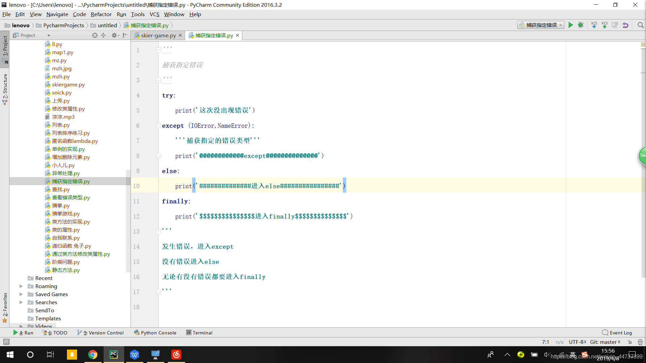Open the Refactor menu
The height and width of the screenshot is (363, 646).
coord(101,14)
